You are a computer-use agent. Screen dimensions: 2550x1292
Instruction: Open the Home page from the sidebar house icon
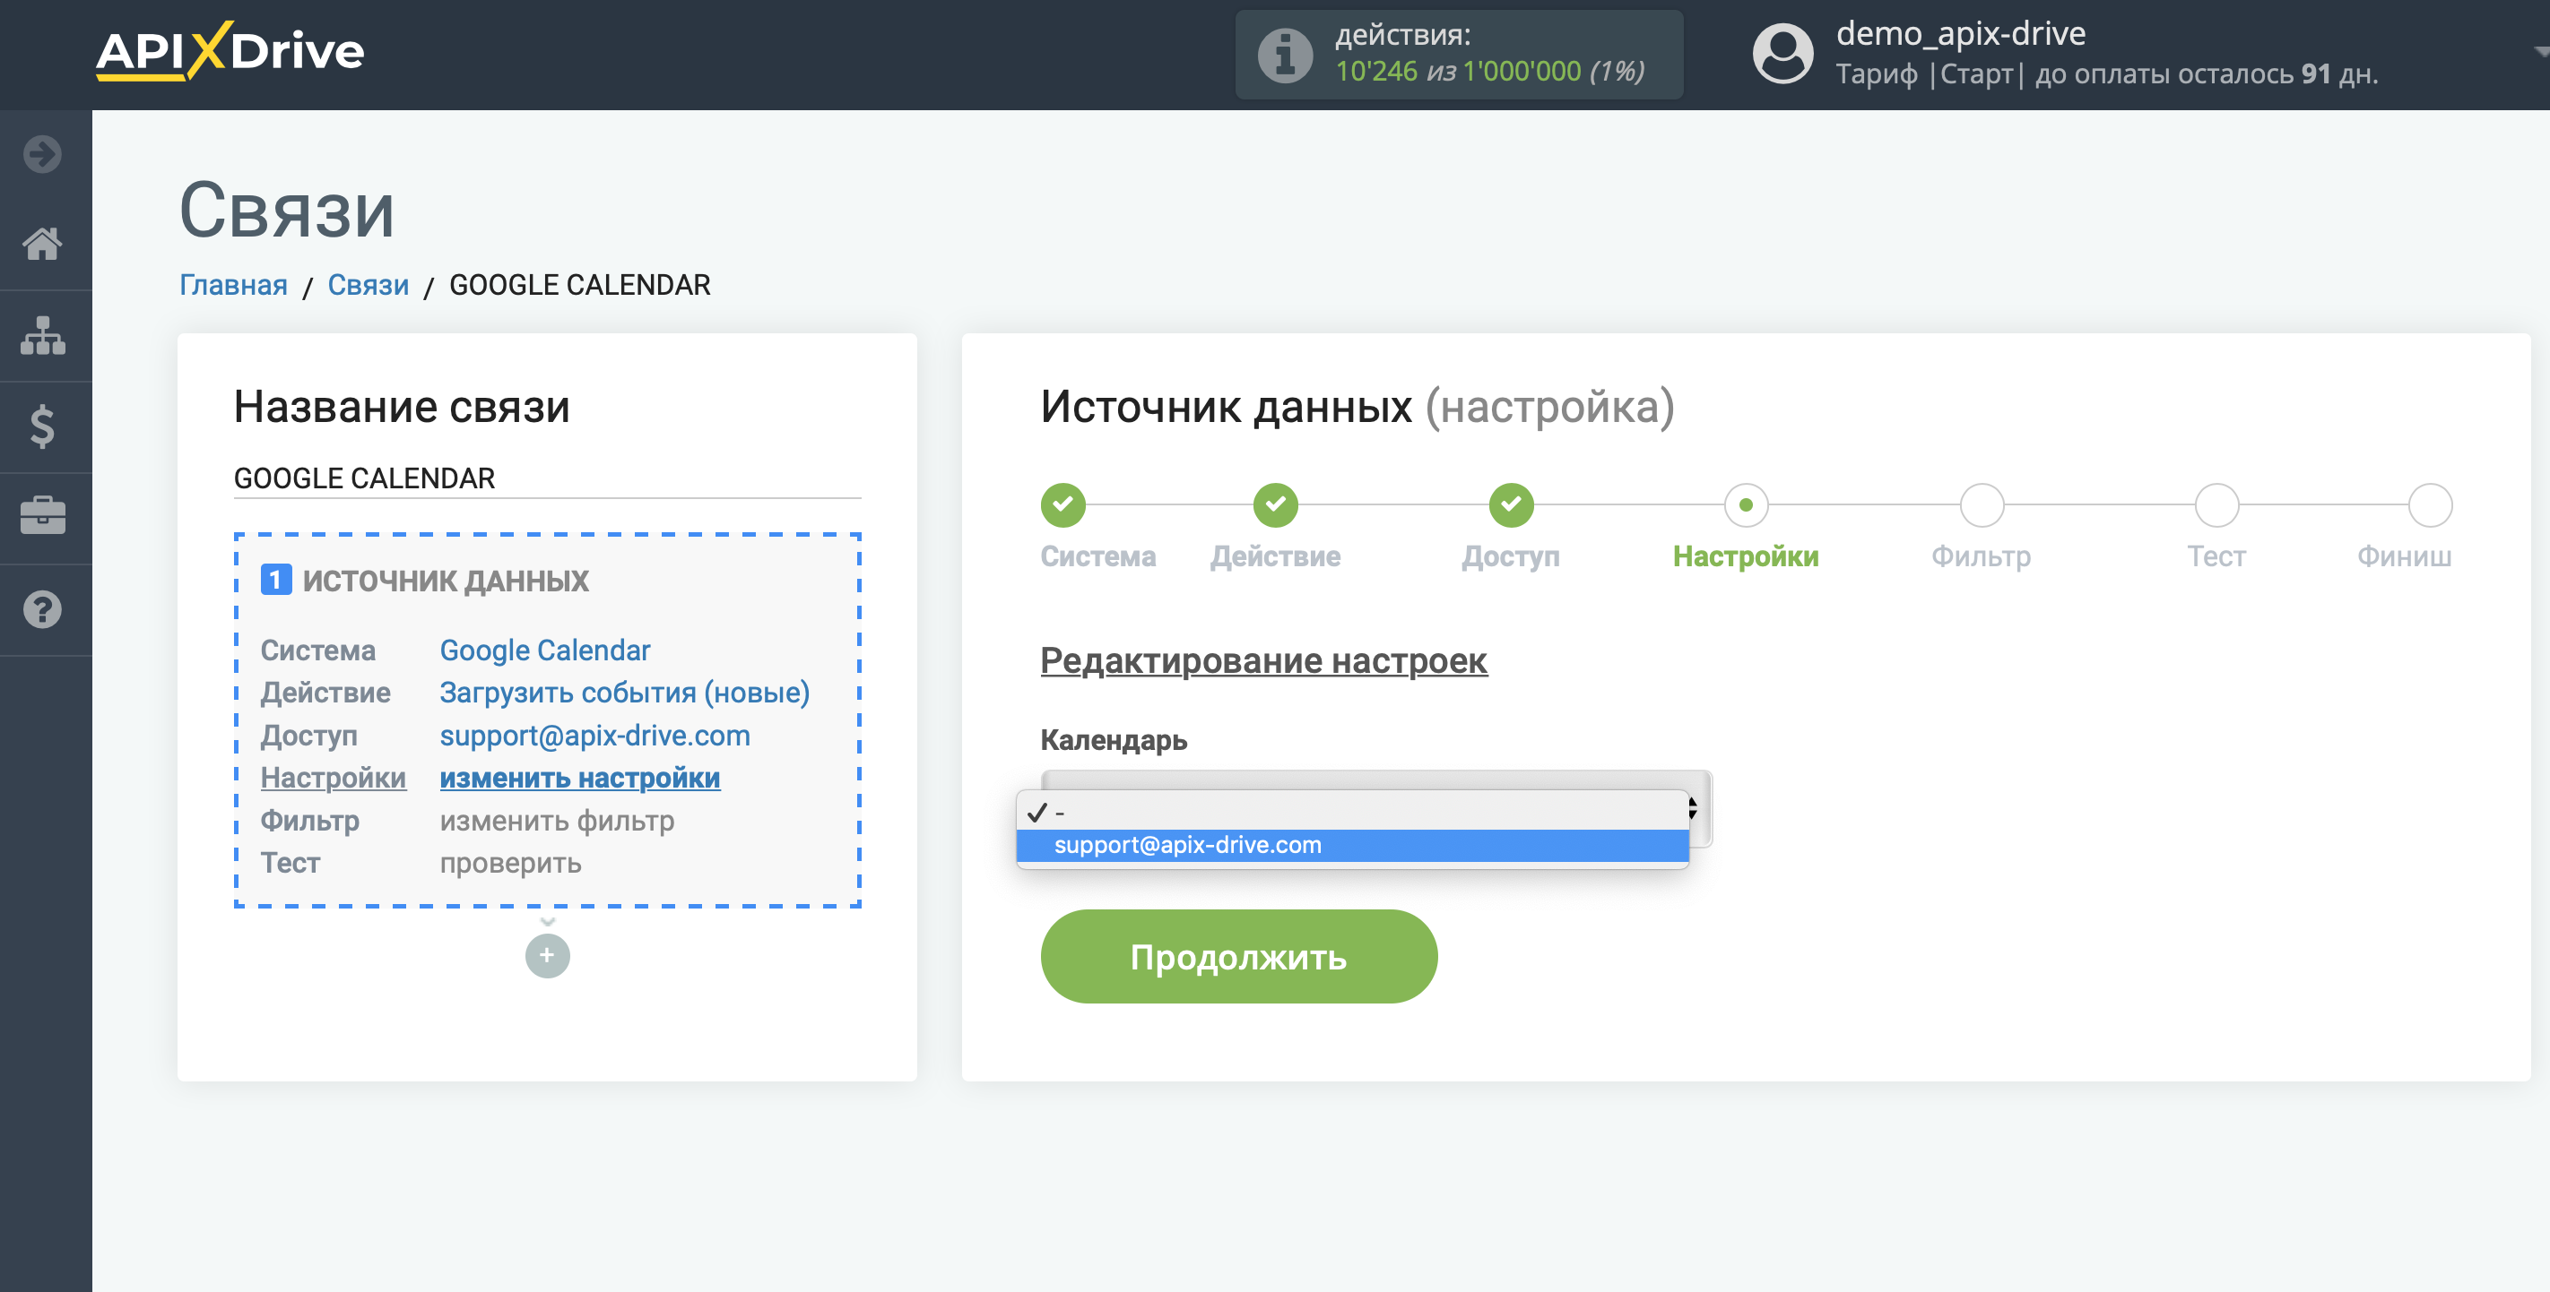(x=42, y=244)
